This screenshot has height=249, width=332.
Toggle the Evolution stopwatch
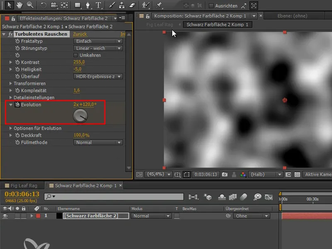point(17,105)
